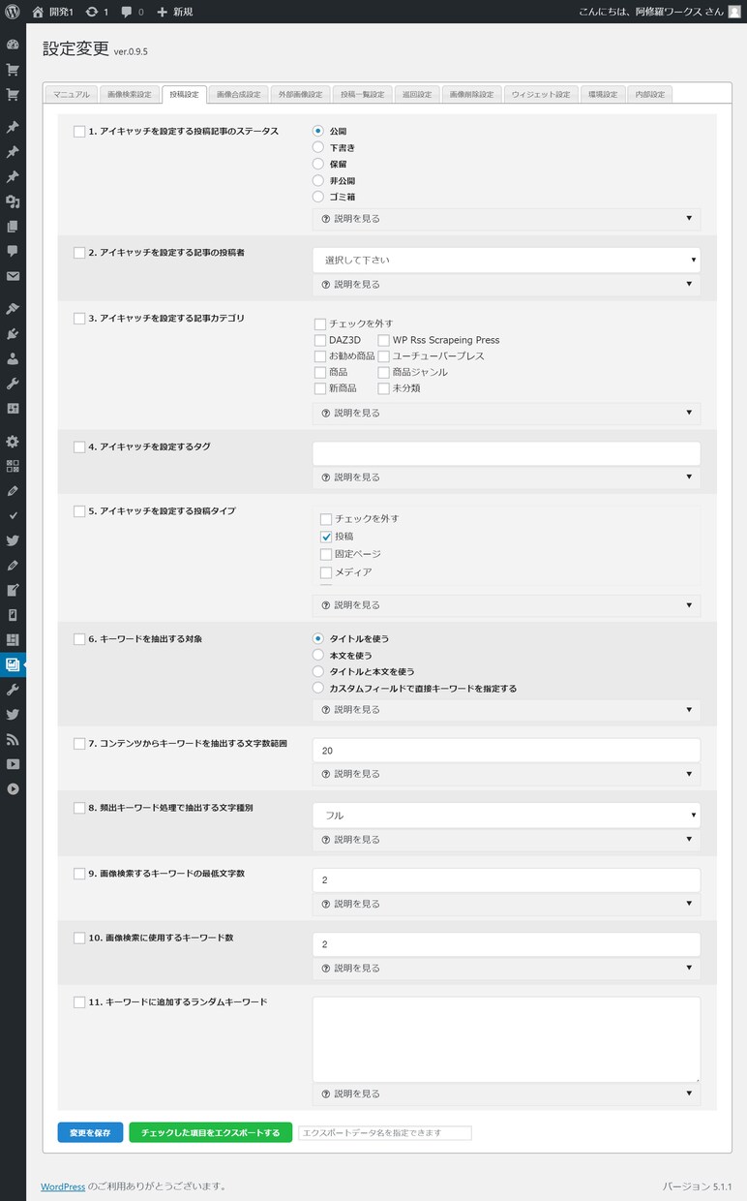Open the smartphone icon in sidebar
The width and height of the screenshot is (747, 1201).
point(13,615)
